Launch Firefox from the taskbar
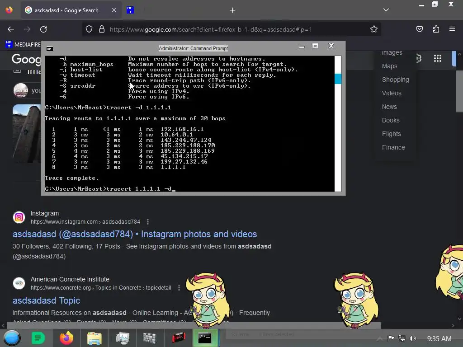Image resolution: width=463 pixels, height=347 pixels. coord(66,338)
